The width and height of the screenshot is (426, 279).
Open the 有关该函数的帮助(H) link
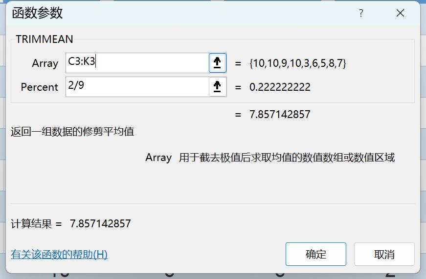(59, 254)
